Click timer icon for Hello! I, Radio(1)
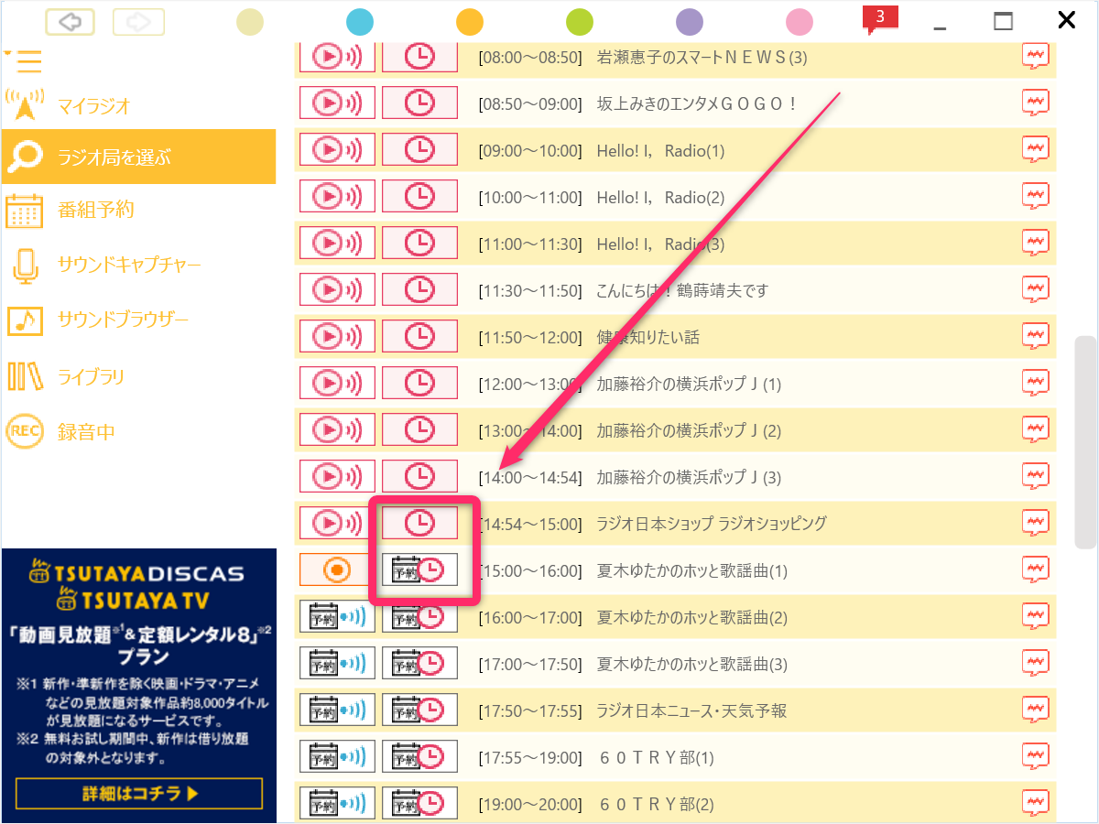This screenshot has height=824, width=1099. (x=419, y=150)
